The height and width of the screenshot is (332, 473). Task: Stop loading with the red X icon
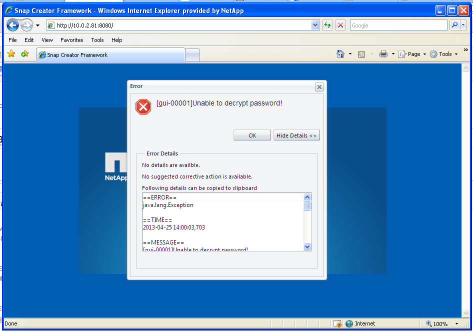340,25
